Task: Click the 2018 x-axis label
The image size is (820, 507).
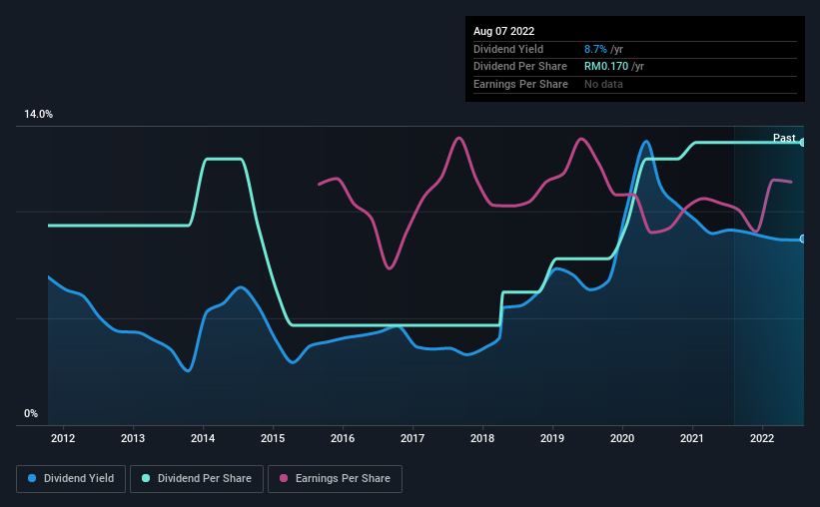Action: click(x=482, y=438)
